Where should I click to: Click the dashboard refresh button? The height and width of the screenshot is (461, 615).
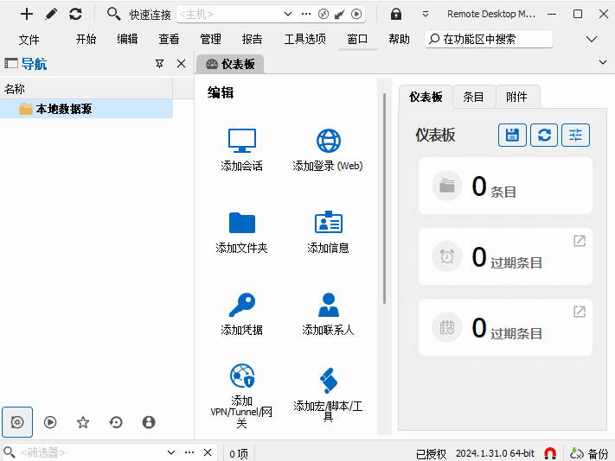coord(544,135)
